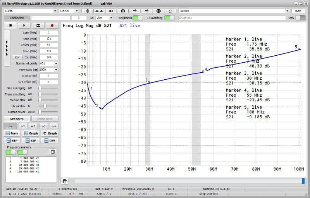Export data with CSV button
Viewport: 310px width, 198px height.
(x=50, y=140)
